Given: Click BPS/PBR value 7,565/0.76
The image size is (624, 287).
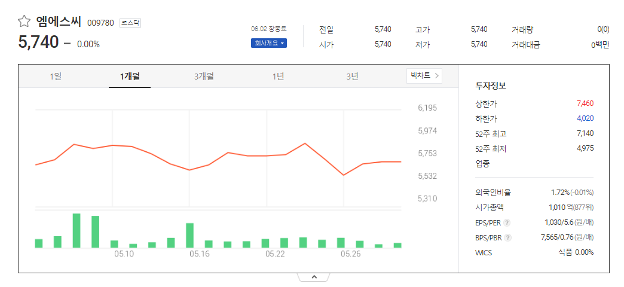Looking at the screenshot, I should click(x=557, y=237).
